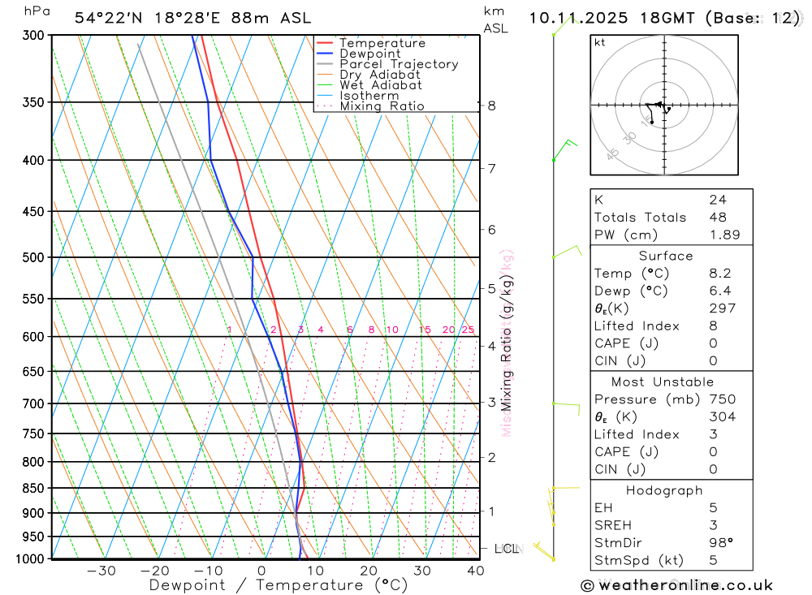Click the surface theta-E value 297
Screen dimensions: 812x595
click(723, 308)
